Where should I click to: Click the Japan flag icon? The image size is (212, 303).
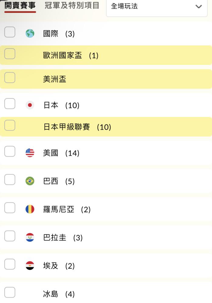(x=30, y=105)
